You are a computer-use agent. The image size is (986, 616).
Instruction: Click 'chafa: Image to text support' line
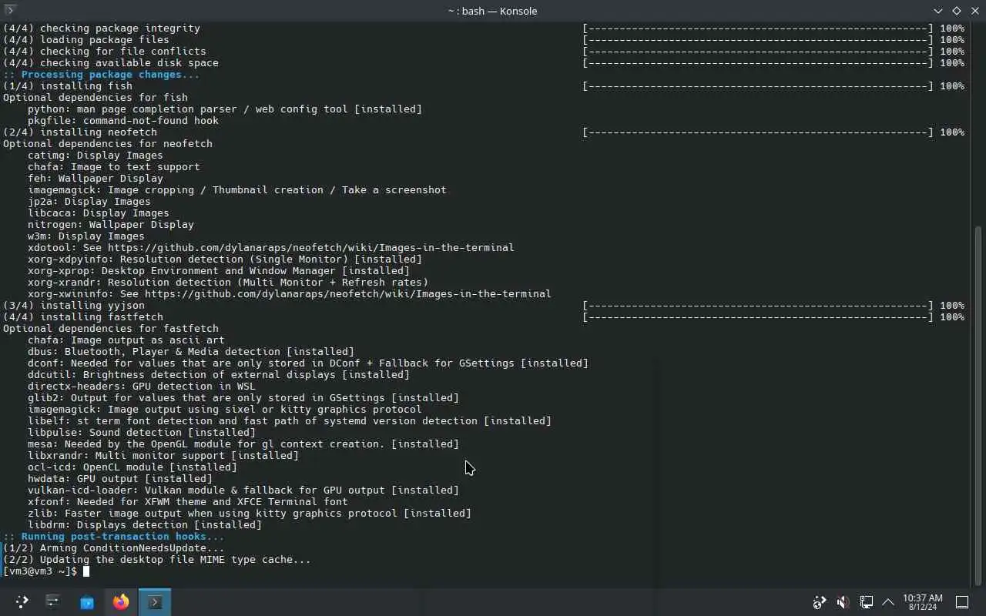pyautogui.click(x=114, y=167)
